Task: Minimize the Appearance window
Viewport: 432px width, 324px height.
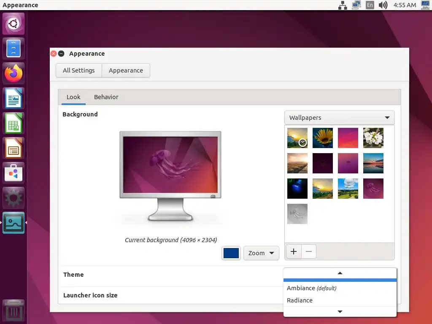Action: pos(61,54)
